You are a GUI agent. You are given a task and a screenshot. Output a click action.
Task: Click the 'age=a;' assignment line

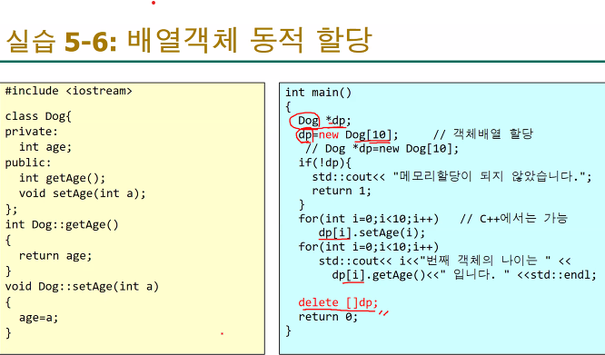click(38, 318)
